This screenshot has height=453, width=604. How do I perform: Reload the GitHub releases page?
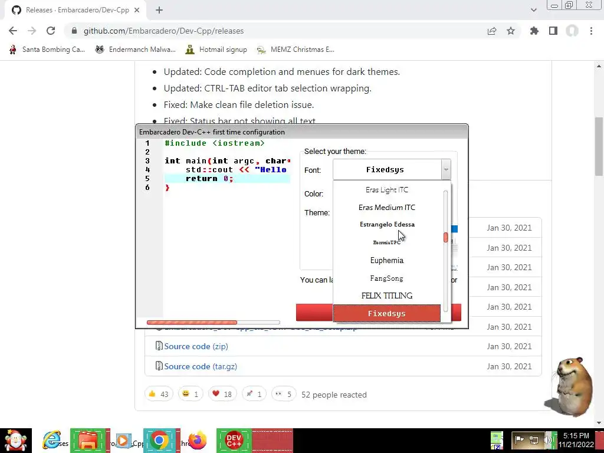coord(51,31)
